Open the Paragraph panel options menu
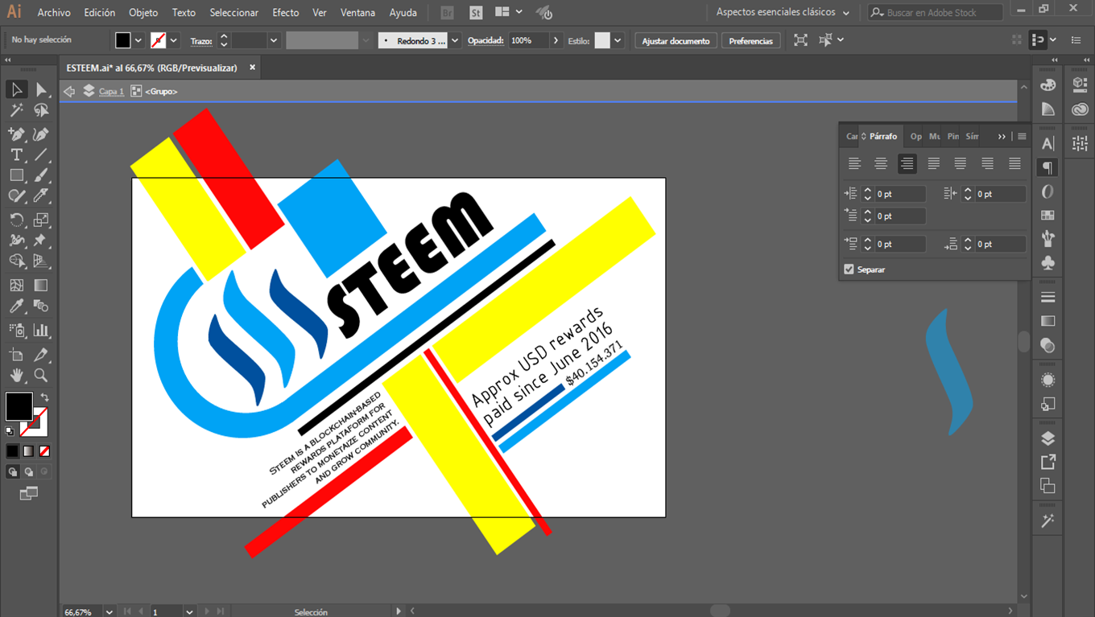 click(x=1022, y=137)
